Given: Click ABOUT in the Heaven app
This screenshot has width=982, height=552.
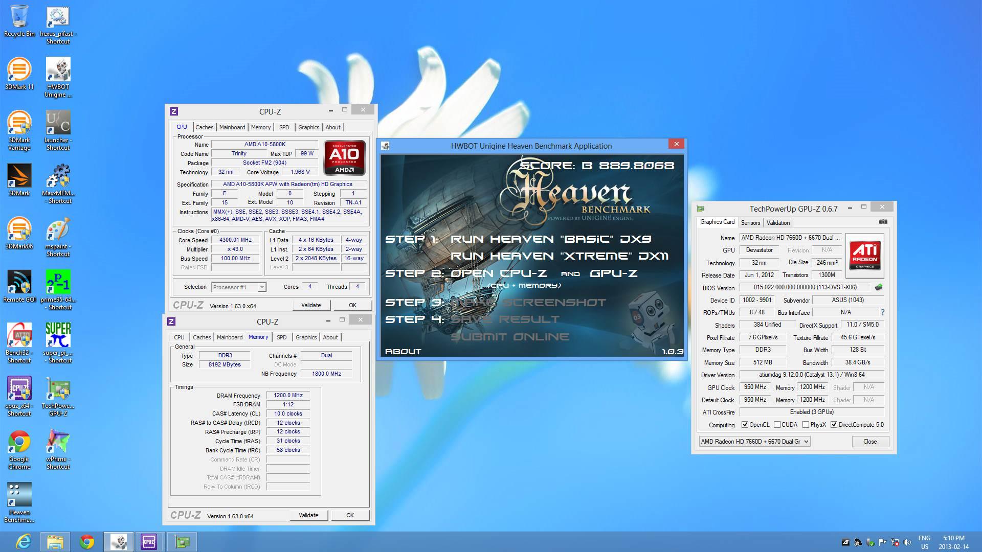Looking at the screenshot, I should point(403,352).
